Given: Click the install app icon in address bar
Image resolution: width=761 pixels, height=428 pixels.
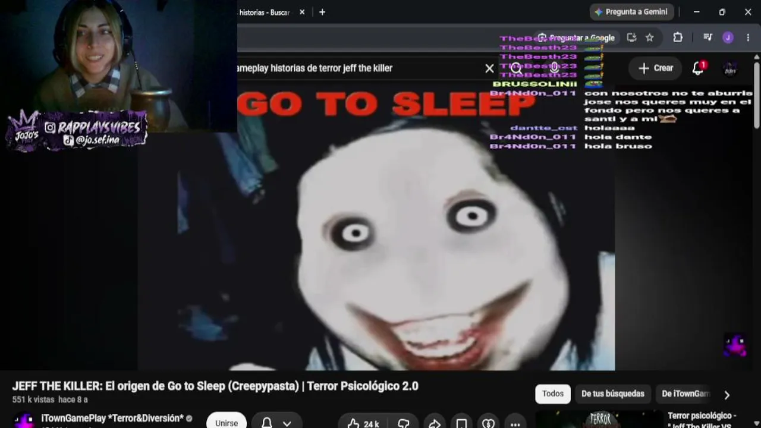Looking at the screenshot, I should (x=631, y=37).
